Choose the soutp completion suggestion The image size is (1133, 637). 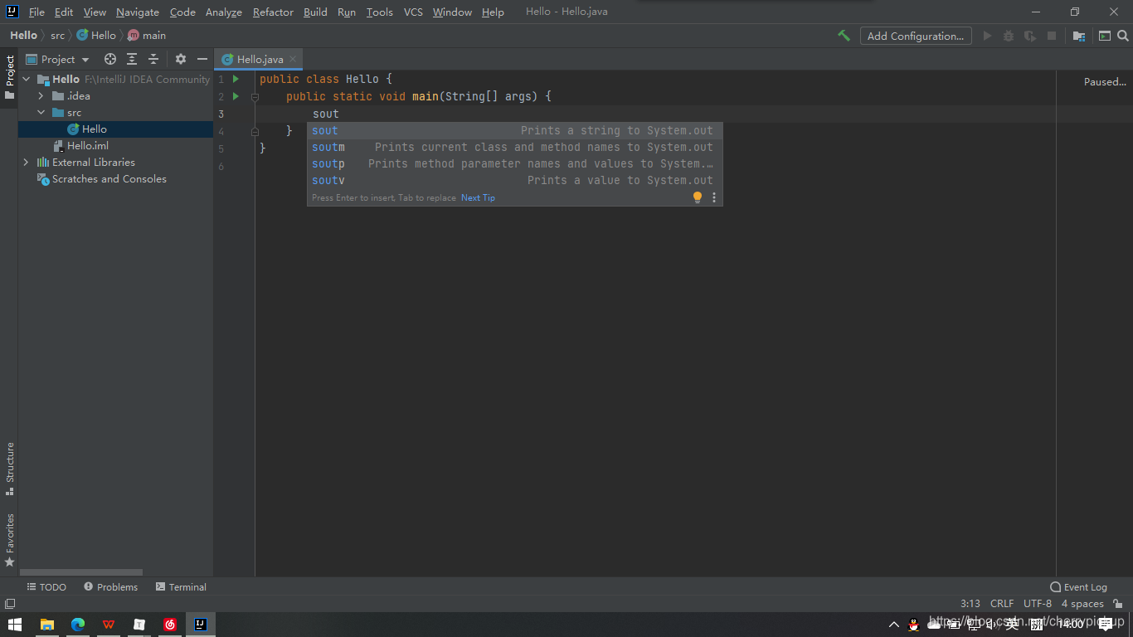coord(514,163)
